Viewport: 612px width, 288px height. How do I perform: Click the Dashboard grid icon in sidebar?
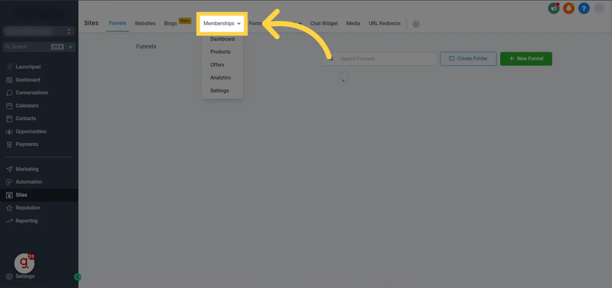pos(9,80)
